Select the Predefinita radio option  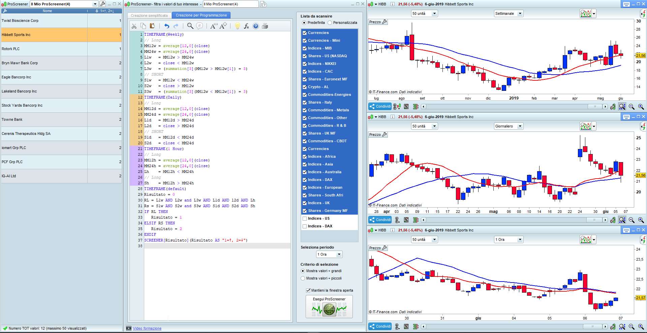point(304,23)
